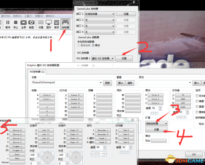Click the OK button in the Wii config
The image size is (205, 165).
point(194,154)
